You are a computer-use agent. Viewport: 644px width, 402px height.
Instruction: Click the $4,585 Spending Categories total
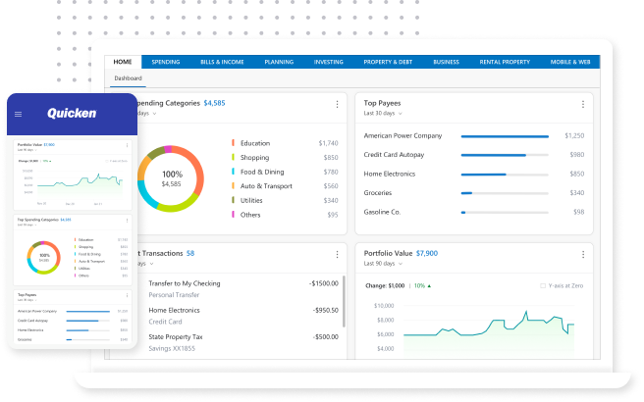214,103
